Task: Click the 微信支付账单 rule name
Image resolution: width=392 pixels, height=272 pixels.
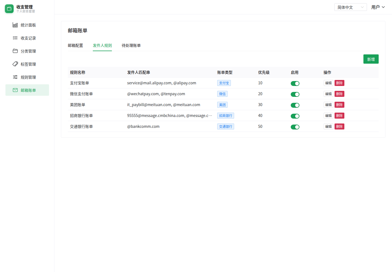Action: click(x=81, y=94)
